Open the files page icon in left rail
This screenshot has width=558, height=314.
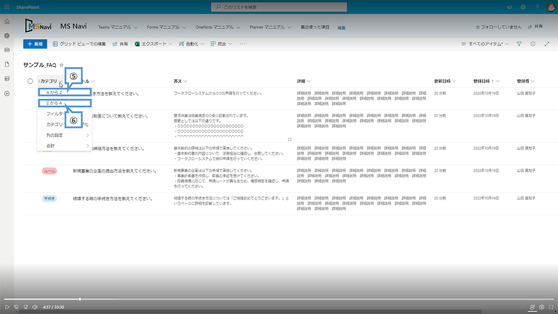[7, 64]
